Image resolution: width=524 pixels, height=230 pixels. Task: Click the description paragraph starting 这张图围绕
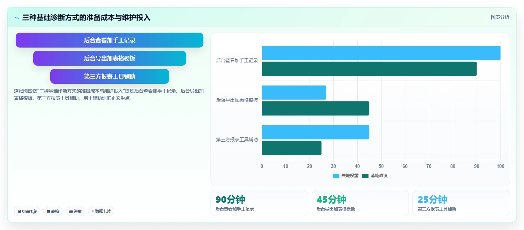109,95
